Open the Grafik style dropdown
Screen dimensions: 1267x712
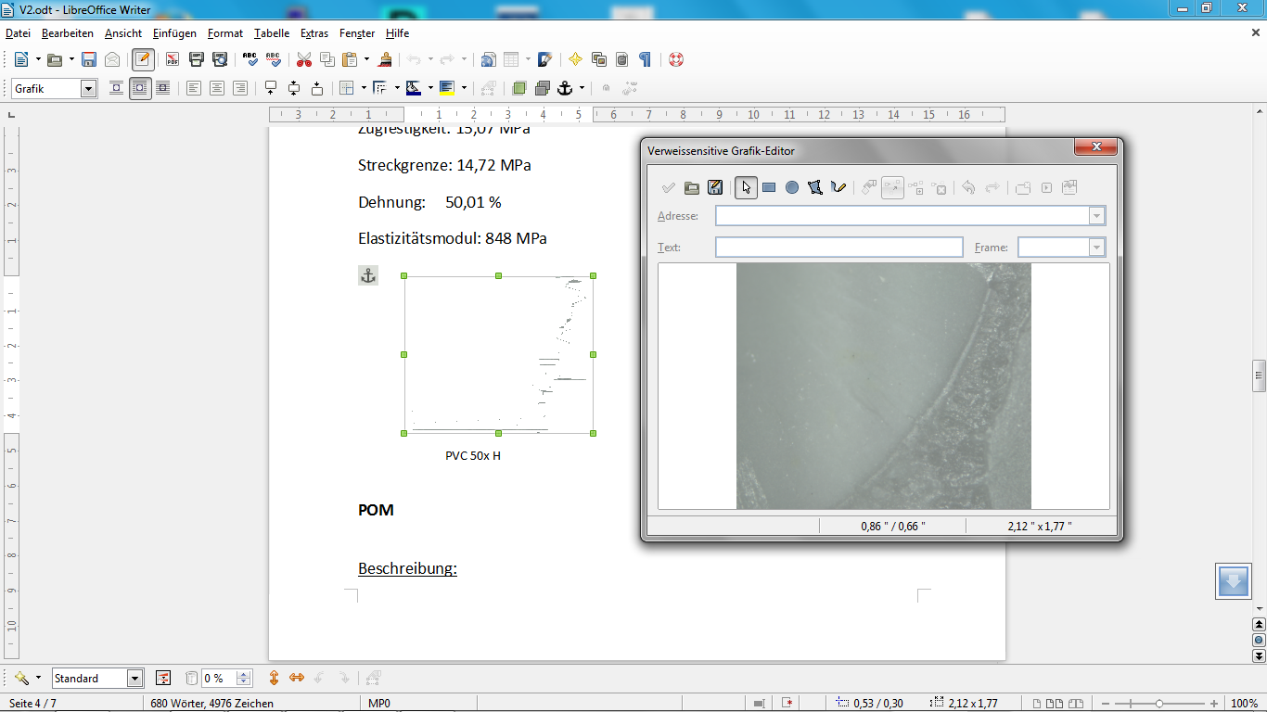click(x=89, y=89)
